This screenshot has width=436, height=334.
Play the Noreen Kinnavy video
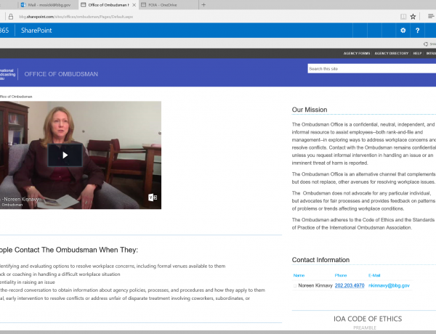[65, 155]
